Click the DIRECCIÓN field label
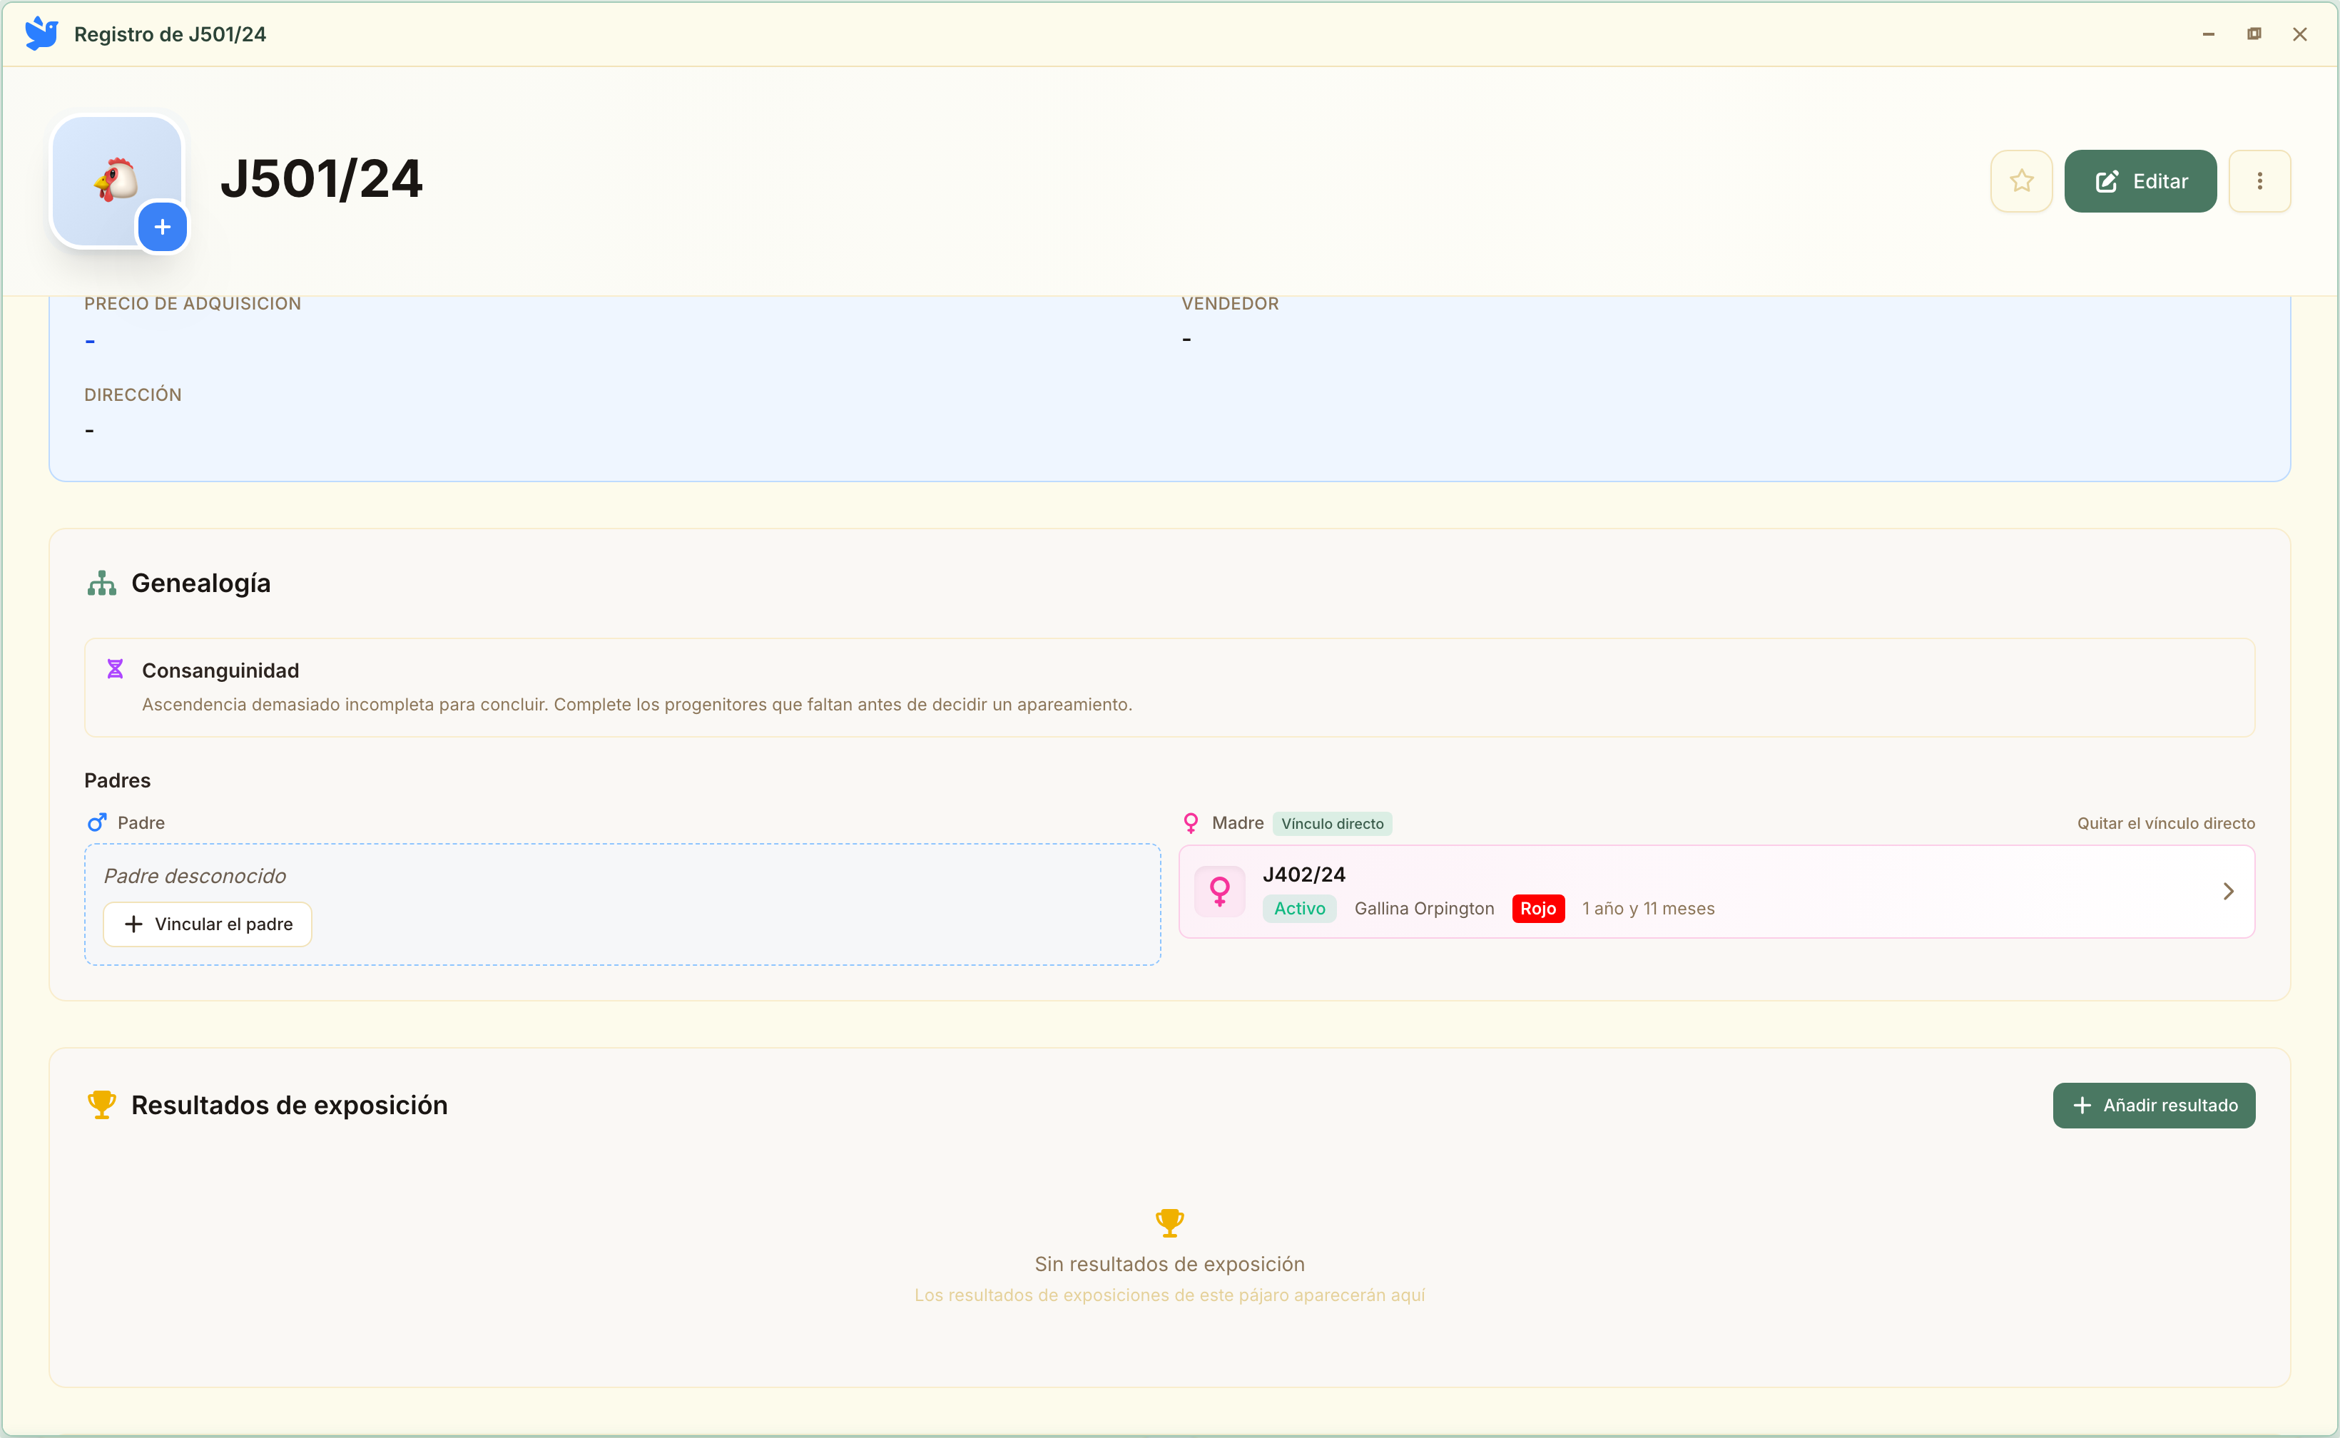This screenshot has width=2340, height=1438. click(133, 394)
